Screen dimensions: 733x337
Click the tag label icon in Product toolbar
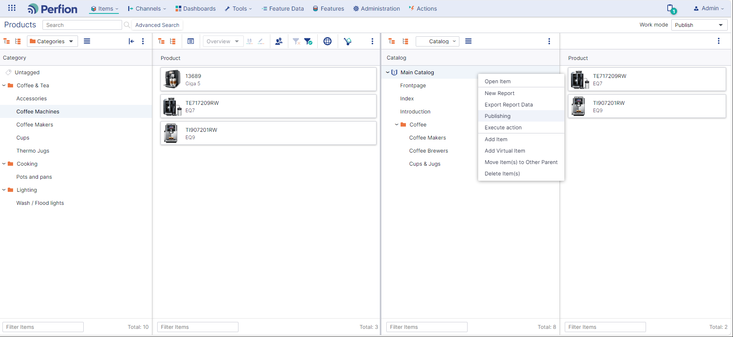click(348, 41)
